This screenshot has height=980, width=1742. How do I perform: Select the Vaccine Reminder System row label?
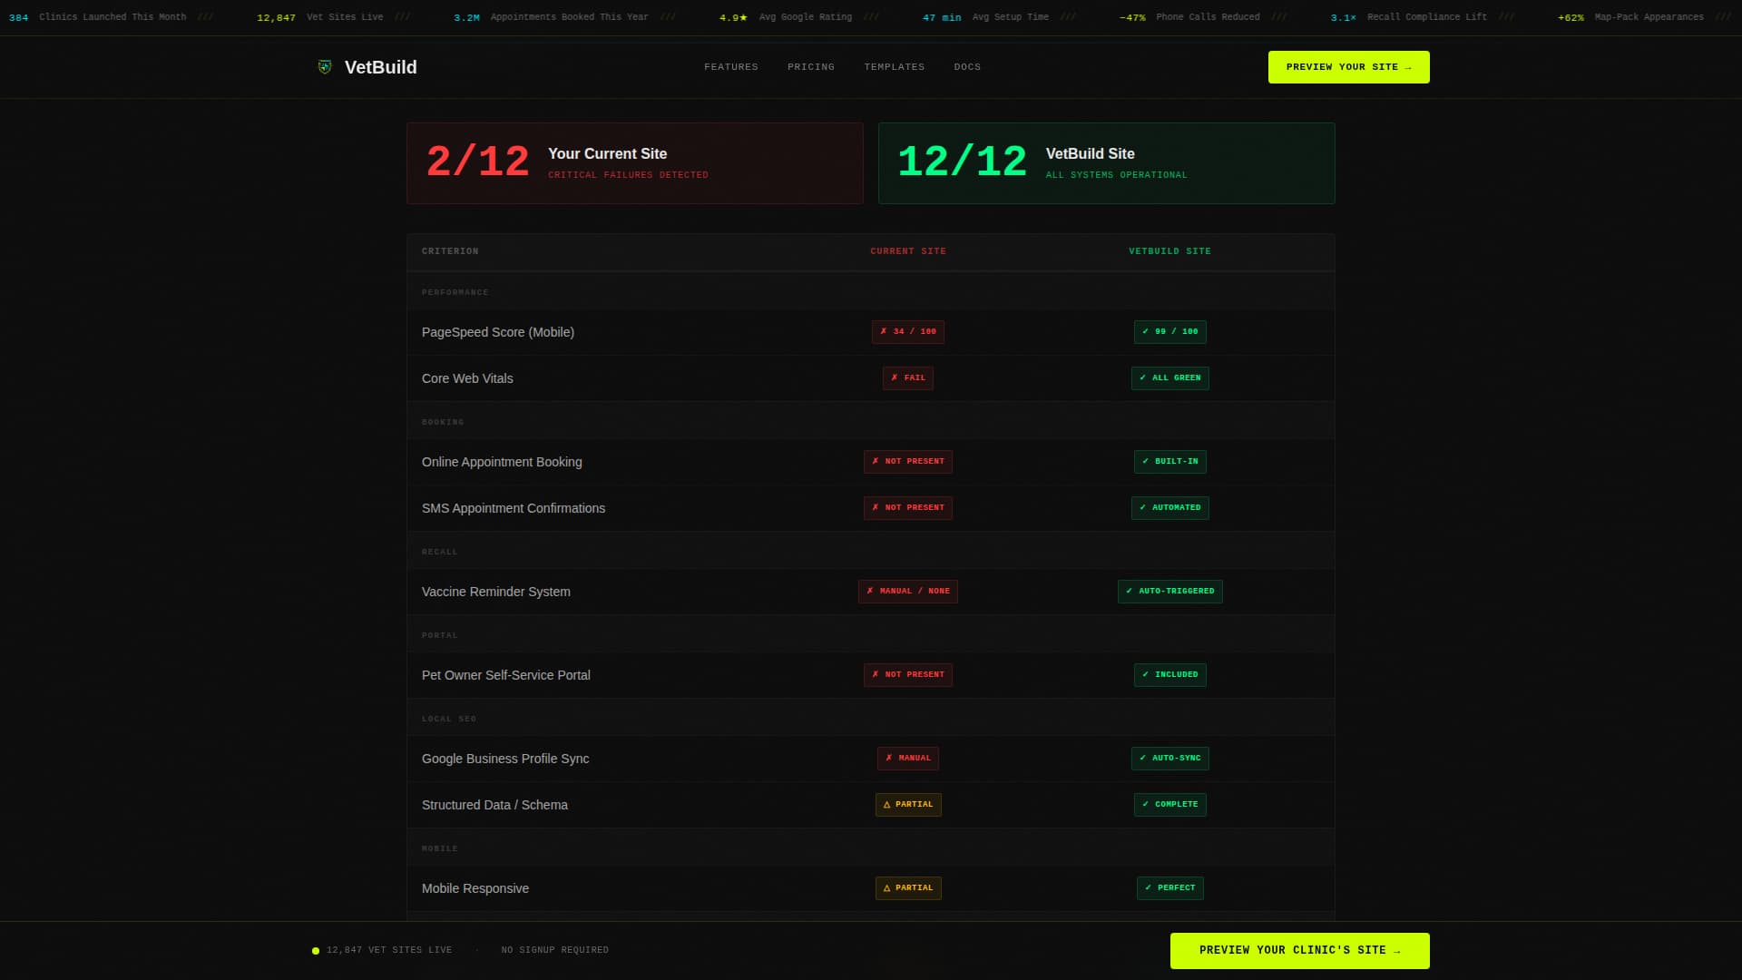point(496,592)
